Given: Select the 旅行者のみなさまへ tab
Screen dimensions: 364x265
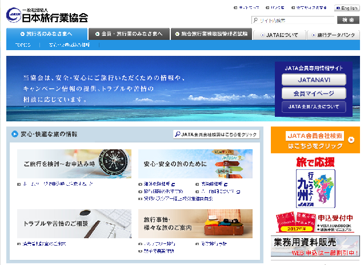Looking at the screenshot, I should pyautogui.click(x=47, y=34).
